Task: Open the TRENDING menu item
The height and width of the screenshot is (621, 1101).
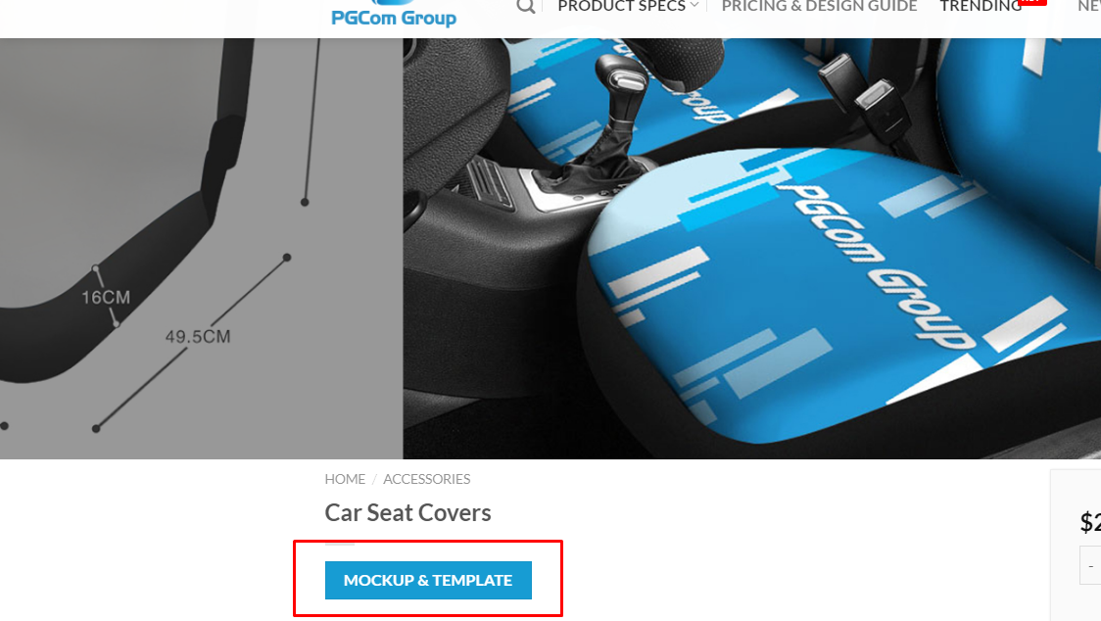Action: click(981, 6)
